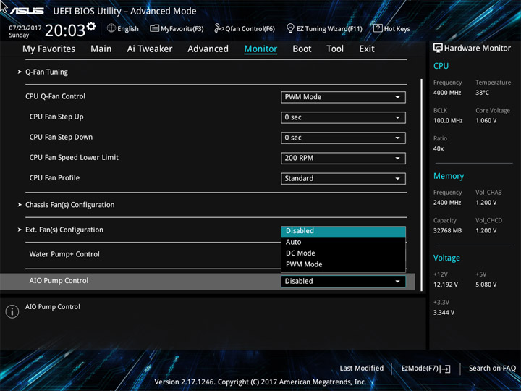Viewport: 521px width, 391px height.
Task: Click the EZ Tuning Wizard lightbulb icon
Action: [290, 28]
